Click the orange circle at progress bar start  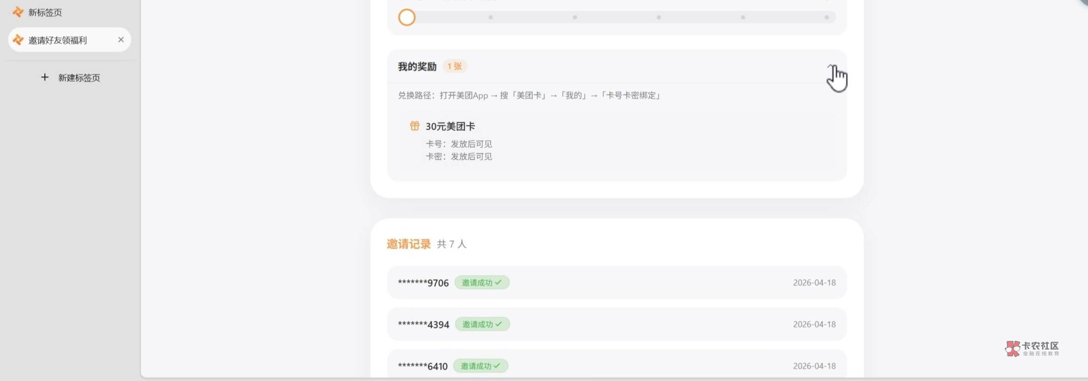[x=407, y=18]
